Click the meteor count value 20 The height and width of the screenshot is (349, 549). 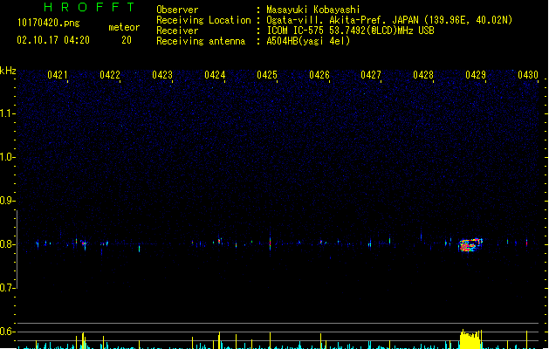point(127,40)
